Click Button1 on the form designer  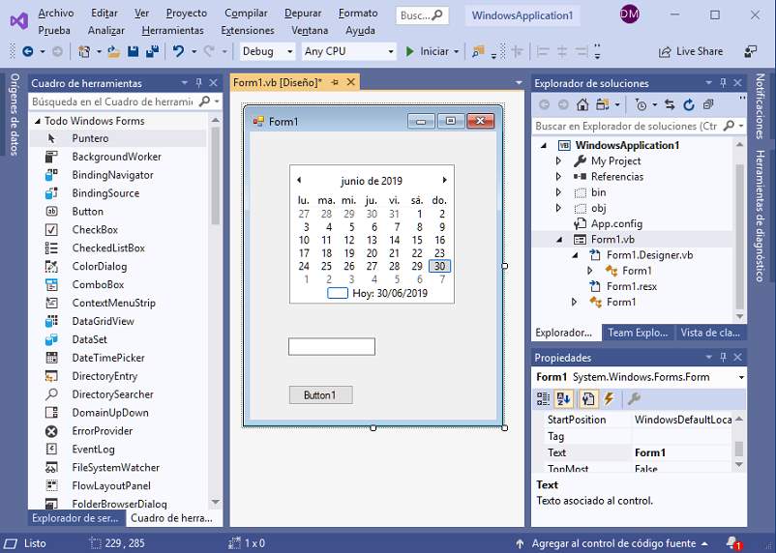320,395
